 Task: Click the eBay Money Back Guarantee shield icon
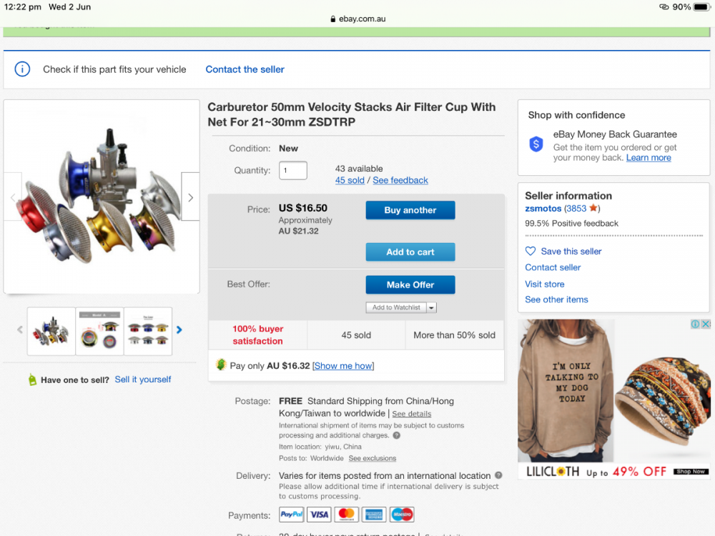tap(536, 144)
